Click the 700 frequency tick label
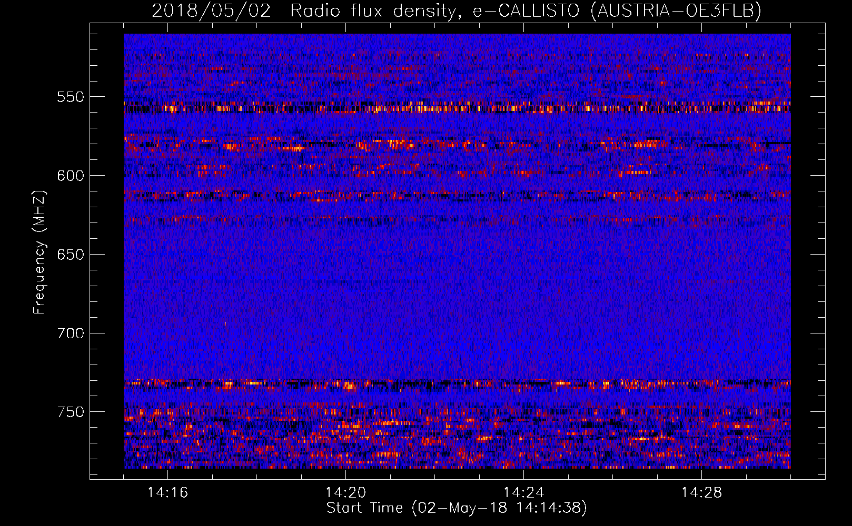The width and height of the screenshot is (852, 526). pos(71,333)
